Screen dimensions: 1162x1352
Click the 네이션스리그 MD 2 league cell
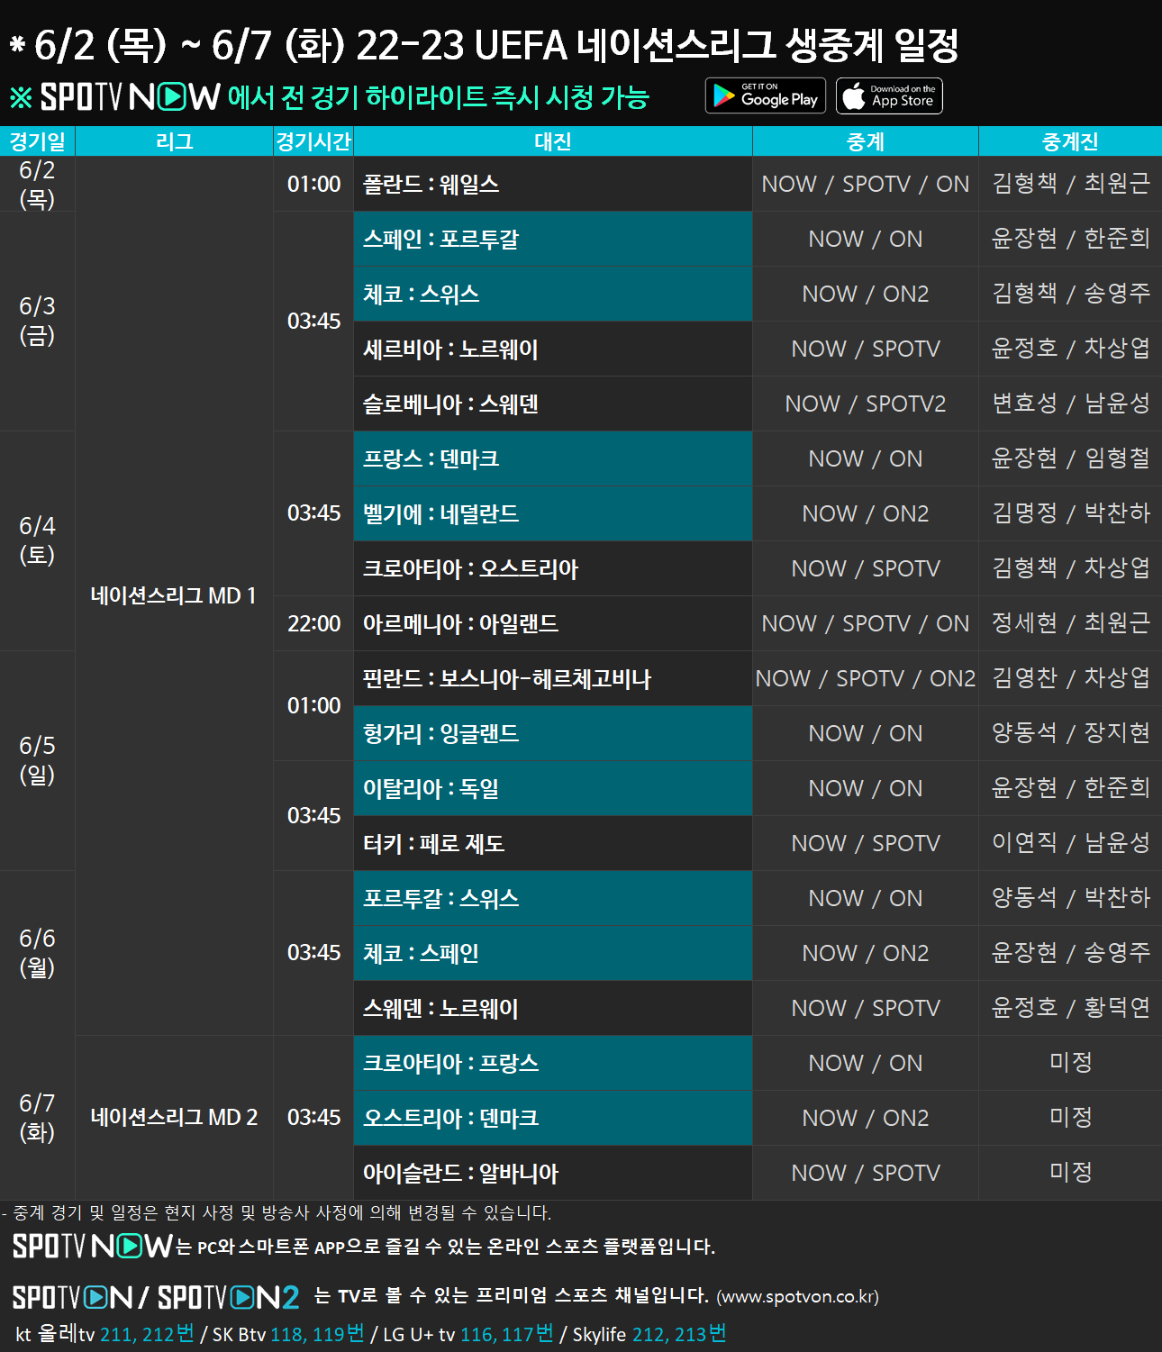pyautogui.click(x=174, y=1118)
